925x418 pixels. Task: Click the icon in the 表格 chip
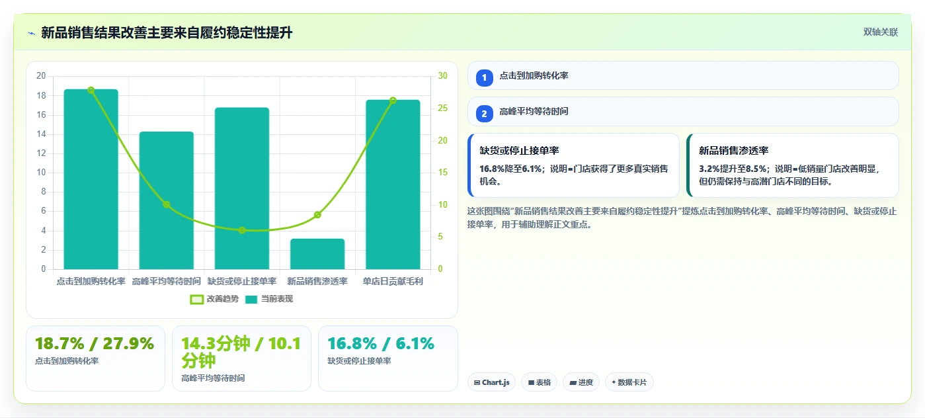pyautogui.click(x=531, y=383)
